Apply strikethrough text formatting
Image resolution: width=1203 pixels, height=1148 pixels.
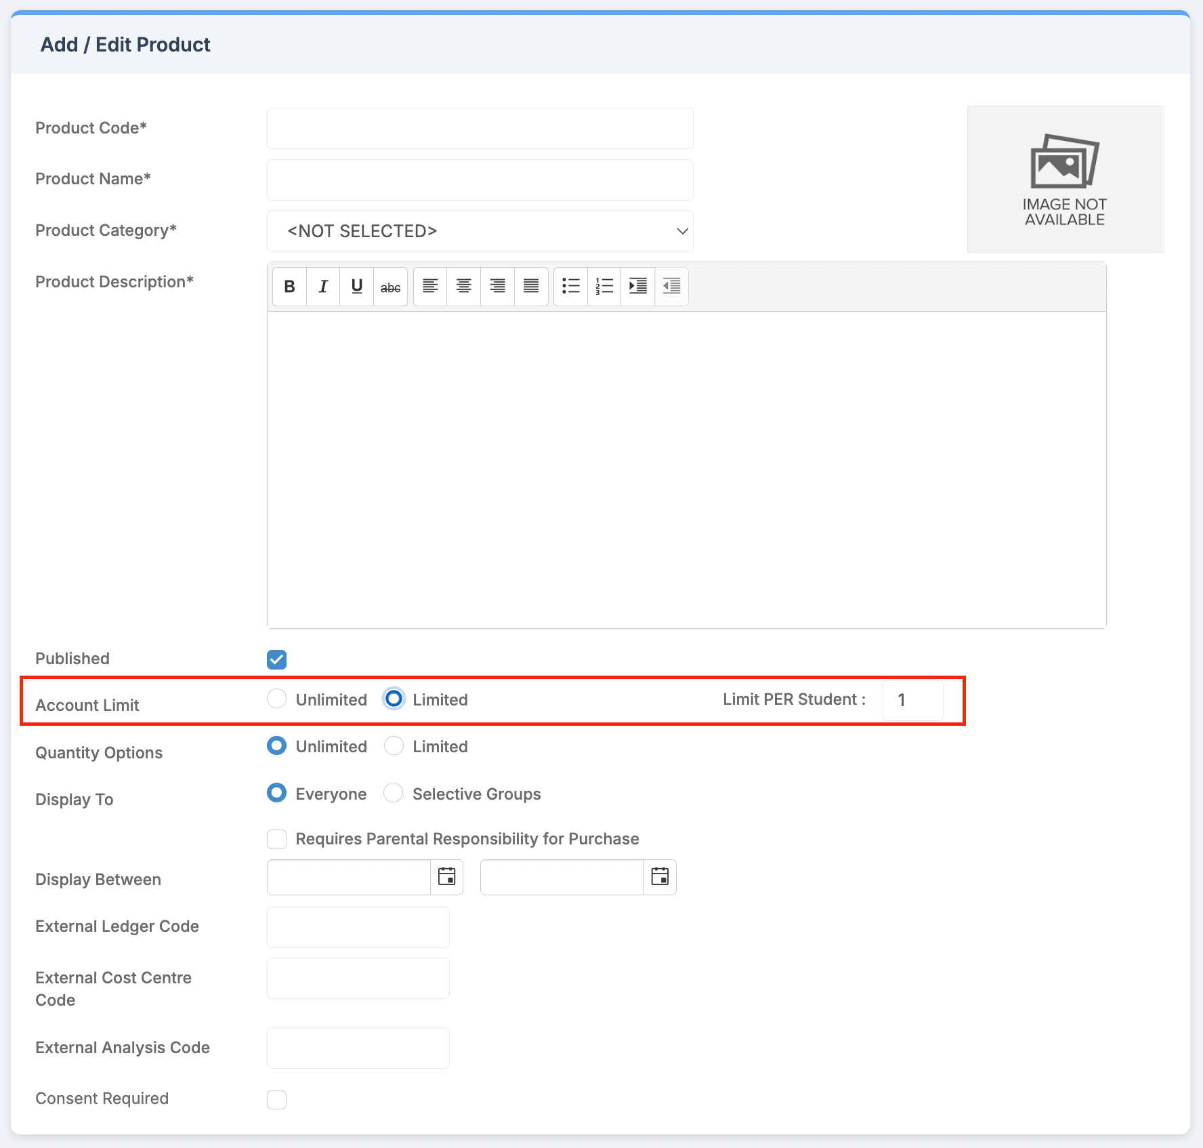(390, 286)
